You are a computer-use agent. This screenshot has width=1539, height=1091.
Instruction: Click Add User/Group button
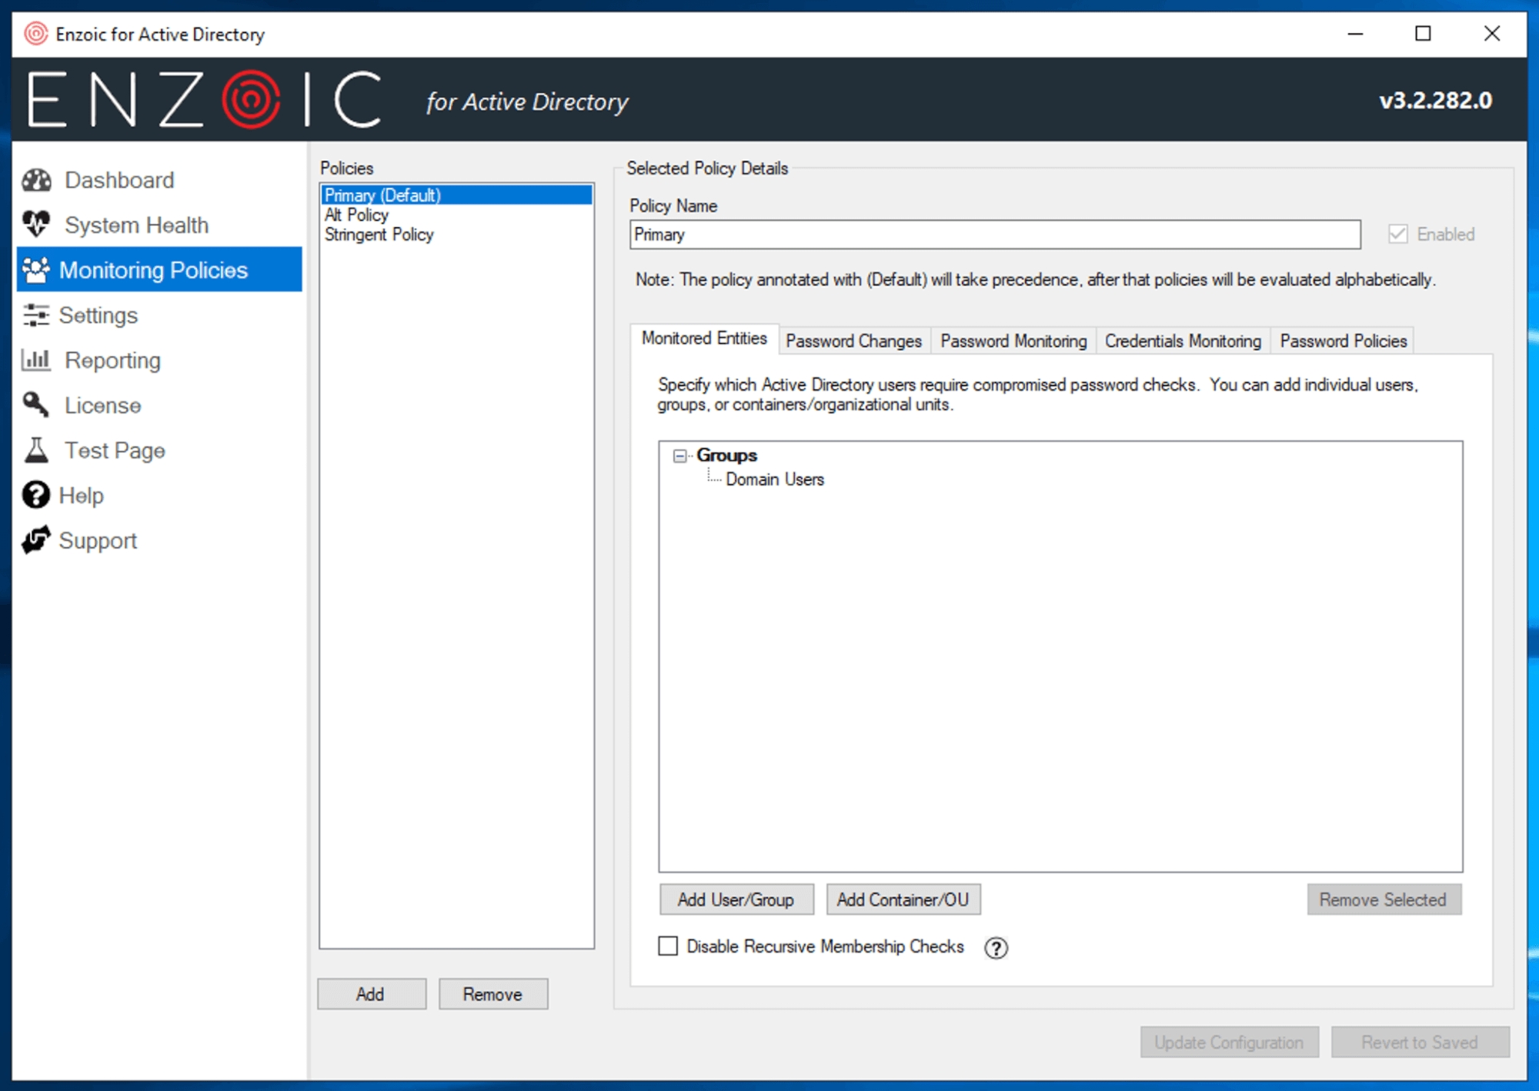click(736, 899)
